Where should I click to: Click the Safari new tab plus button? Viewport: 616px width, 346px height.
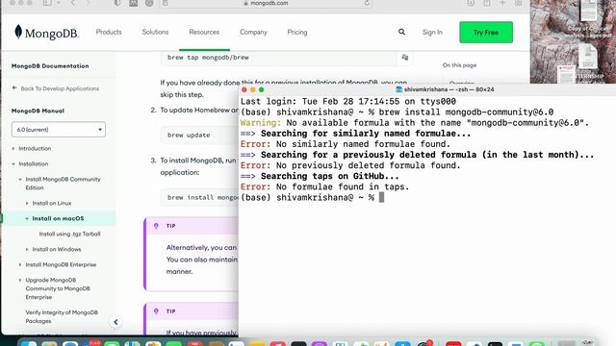(x=502, y=3)
